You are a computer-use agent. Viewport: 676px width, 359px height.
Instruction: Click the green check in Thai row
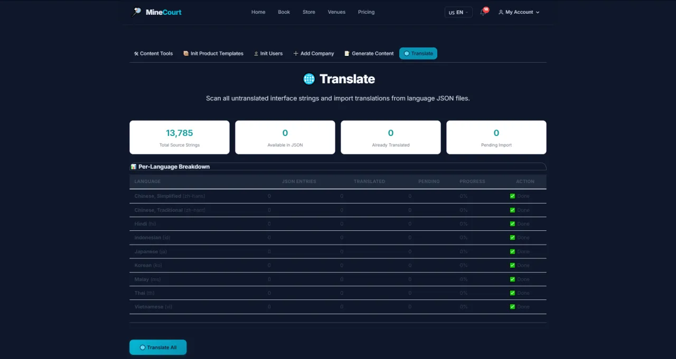coord(512,293)
